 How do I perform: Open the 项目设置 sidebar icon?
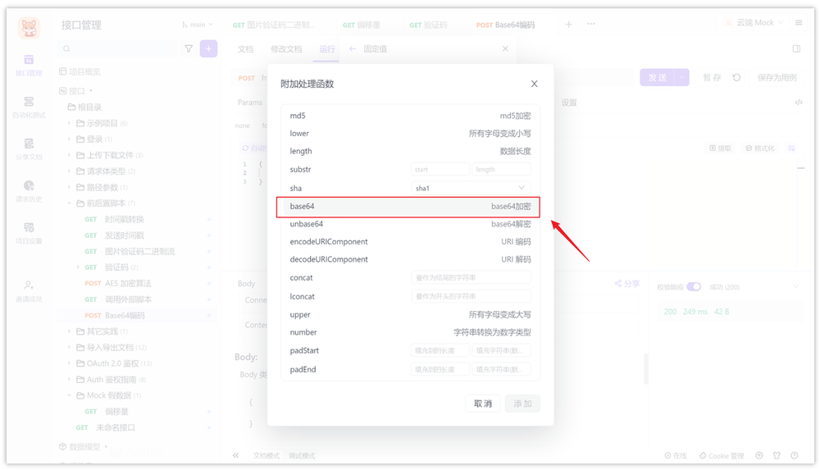click(x=29, y=234)
